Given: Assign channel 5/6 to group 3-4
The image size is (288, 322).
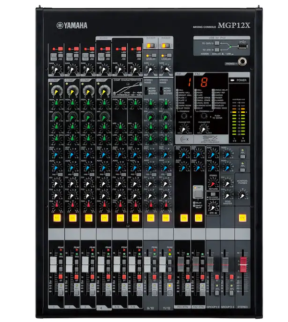Looking at the screenshot, I should 124,269.
